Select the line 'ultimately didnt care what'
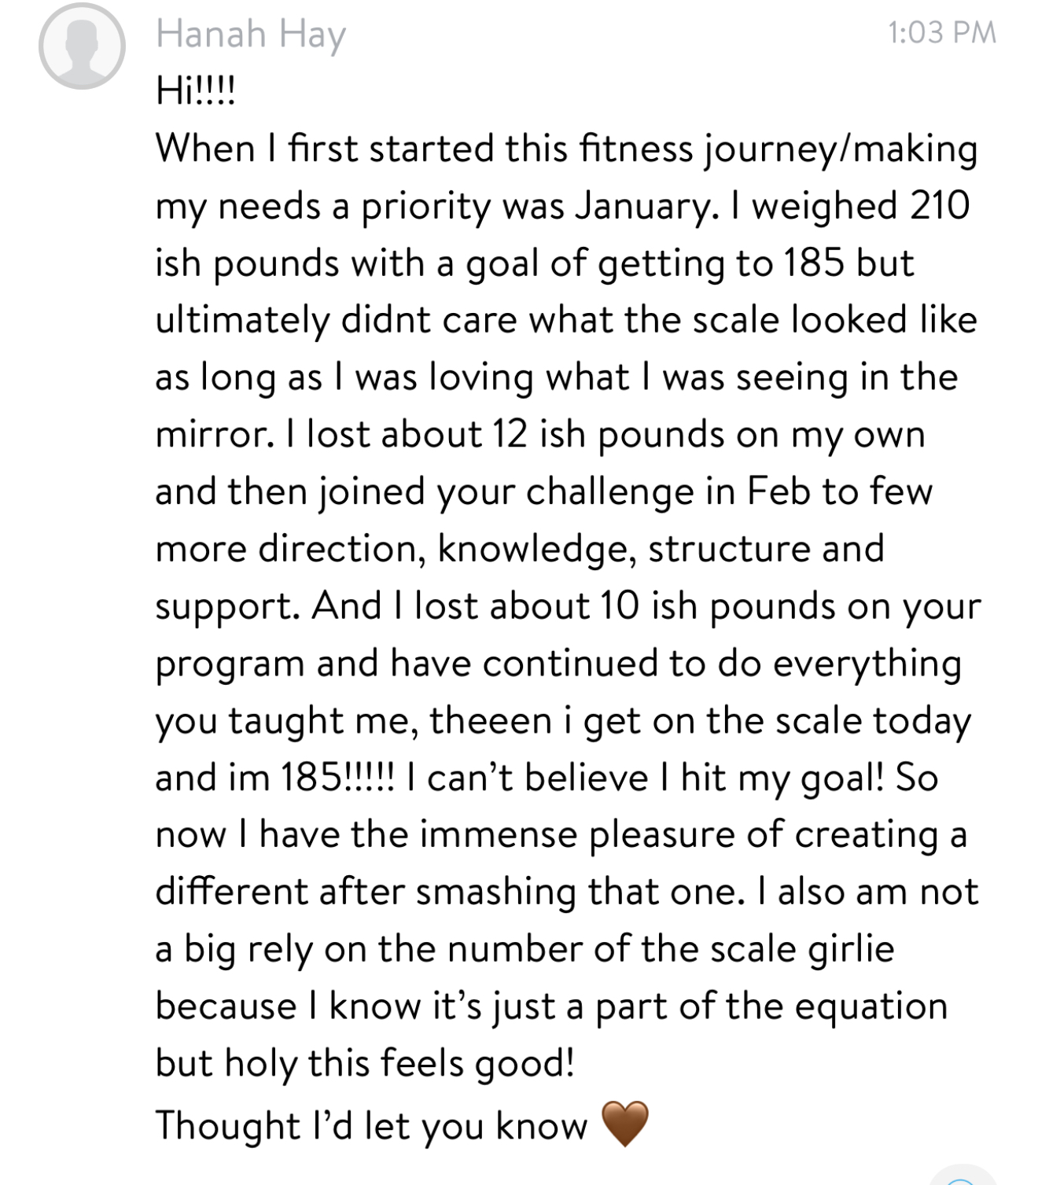 (566, 321)
